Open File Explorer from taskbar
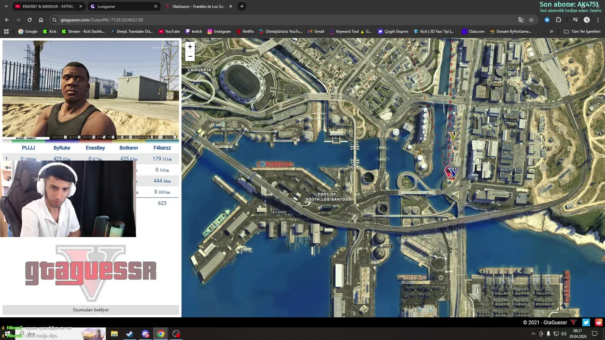 [x=114, y=334]
